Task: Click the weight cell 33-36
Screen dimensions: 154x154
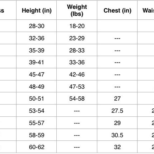Action: (x=77, y=62)
